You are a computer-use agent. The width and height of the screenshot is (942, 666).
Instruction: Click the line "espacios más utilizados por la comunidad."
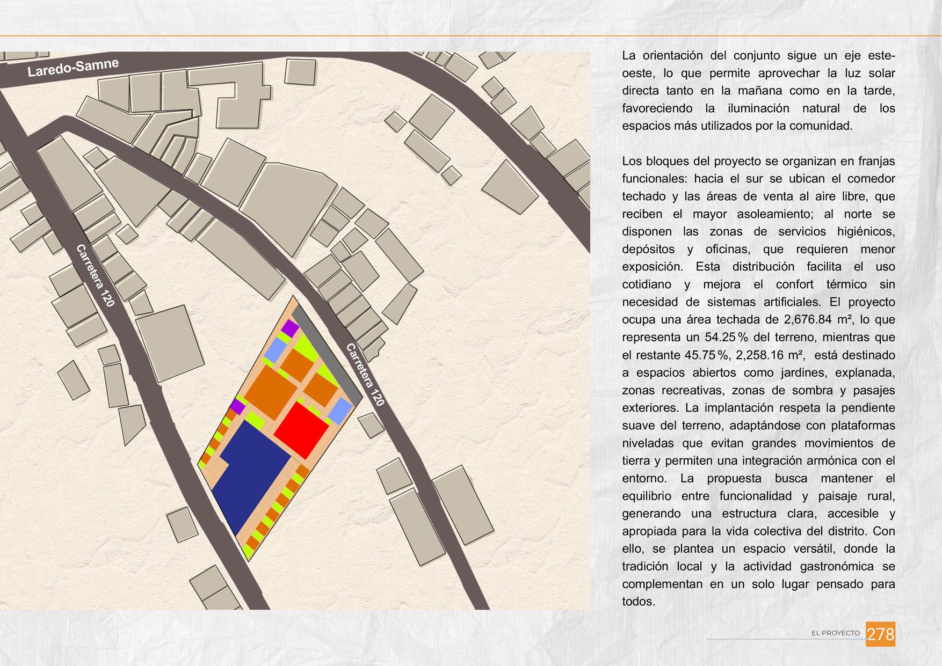point(737,126)
